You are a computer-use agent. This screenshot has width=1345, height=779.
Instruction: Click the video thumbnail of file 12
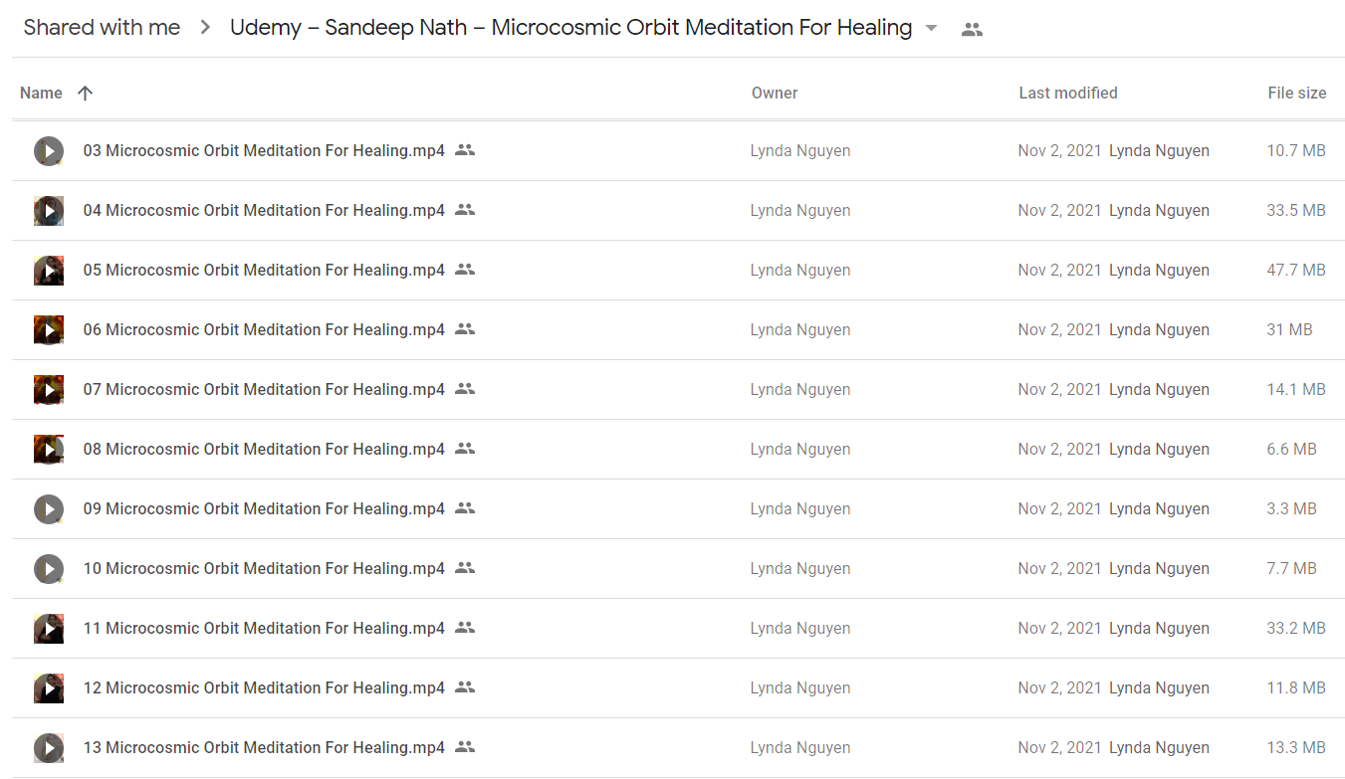(49, 688)
